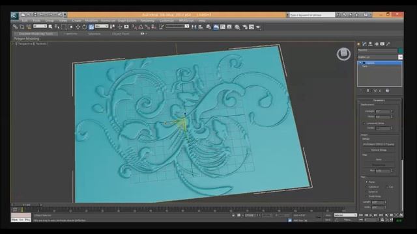Open the Render Setup dialog
This screenshot has width=417, height=234.
coord(245,27)
